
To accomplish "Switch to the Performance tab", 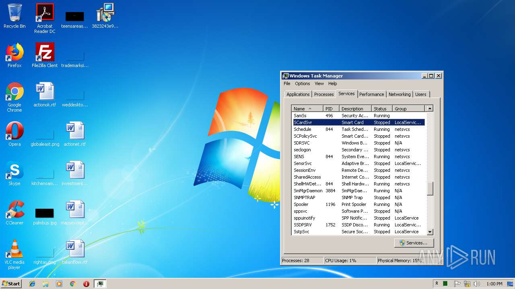I will pyautogui.click(x=371, y=94).
